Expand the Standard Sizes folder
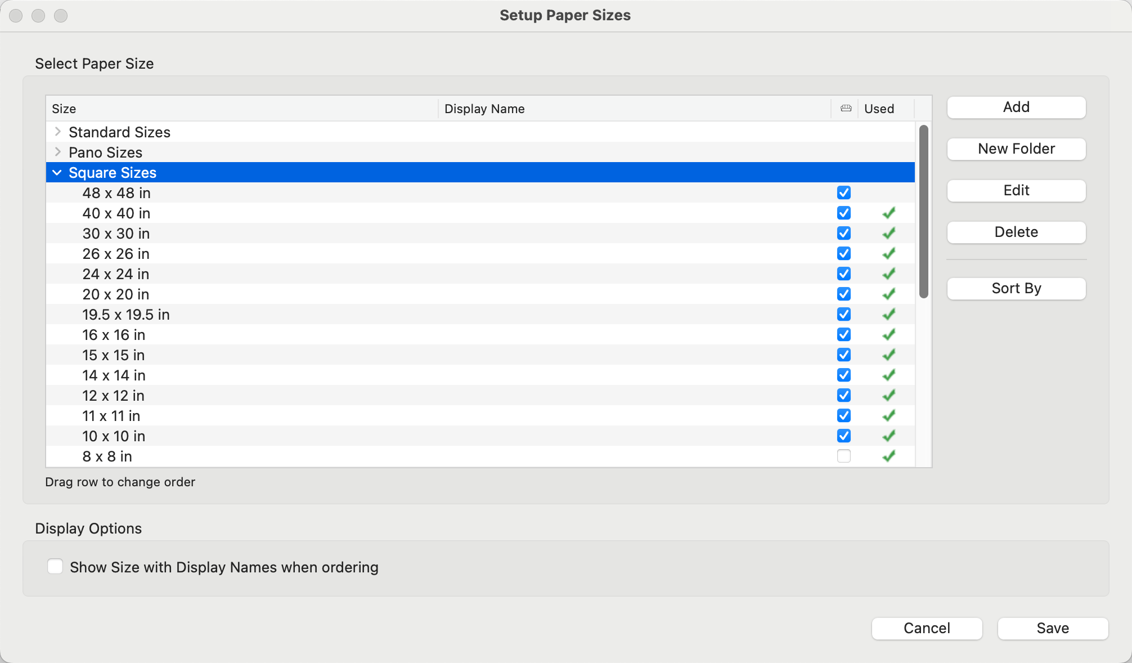 [57, 132]
